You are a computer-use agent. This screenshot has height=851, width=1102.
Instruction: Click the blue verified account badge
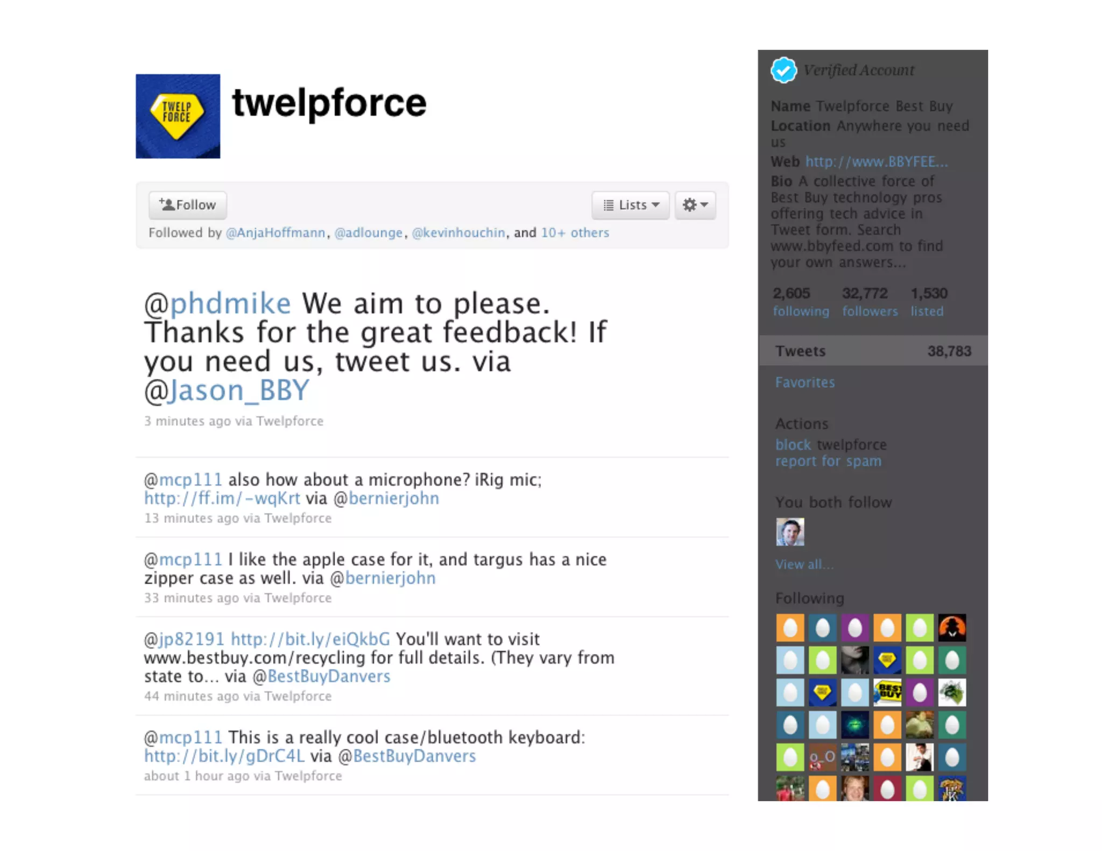coord(783,70)
